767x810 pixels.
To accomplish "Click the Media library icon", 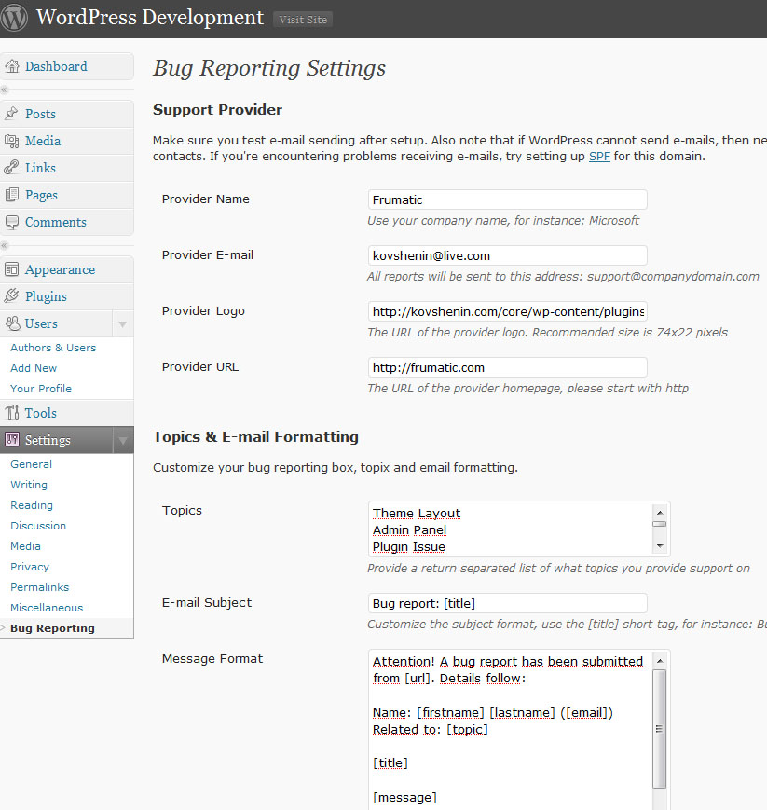I will (x=11, y=141).
